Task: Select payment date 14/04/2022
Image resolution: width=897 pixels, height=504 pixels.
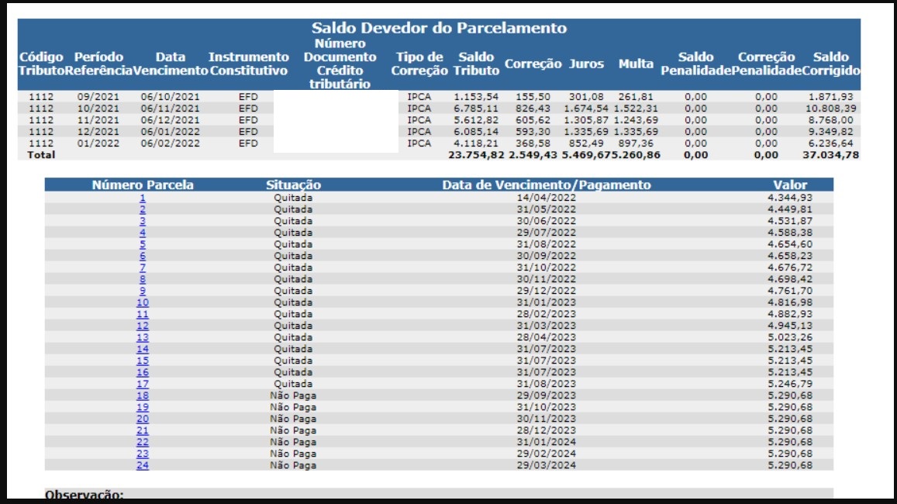Action: pyautogui.click(x=547, y=198)
